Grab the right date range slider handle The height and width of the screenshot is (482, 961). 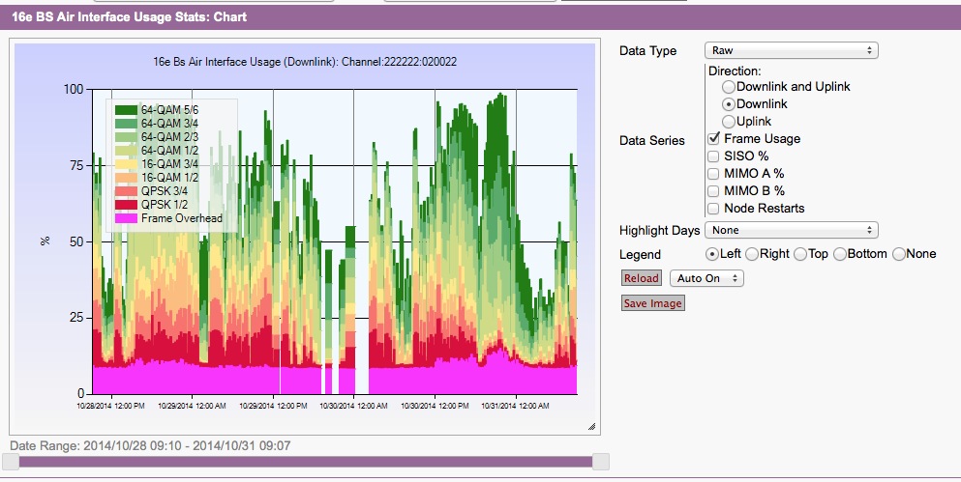coord(601,462)
